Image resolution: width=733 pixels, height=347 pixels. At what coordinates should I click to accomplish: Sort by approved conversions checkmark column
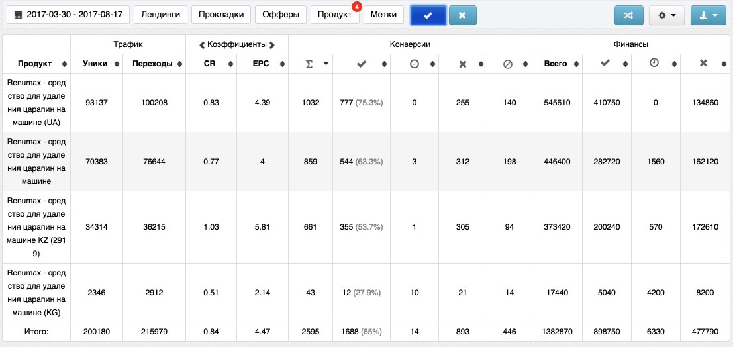click(x=362, y=64)
